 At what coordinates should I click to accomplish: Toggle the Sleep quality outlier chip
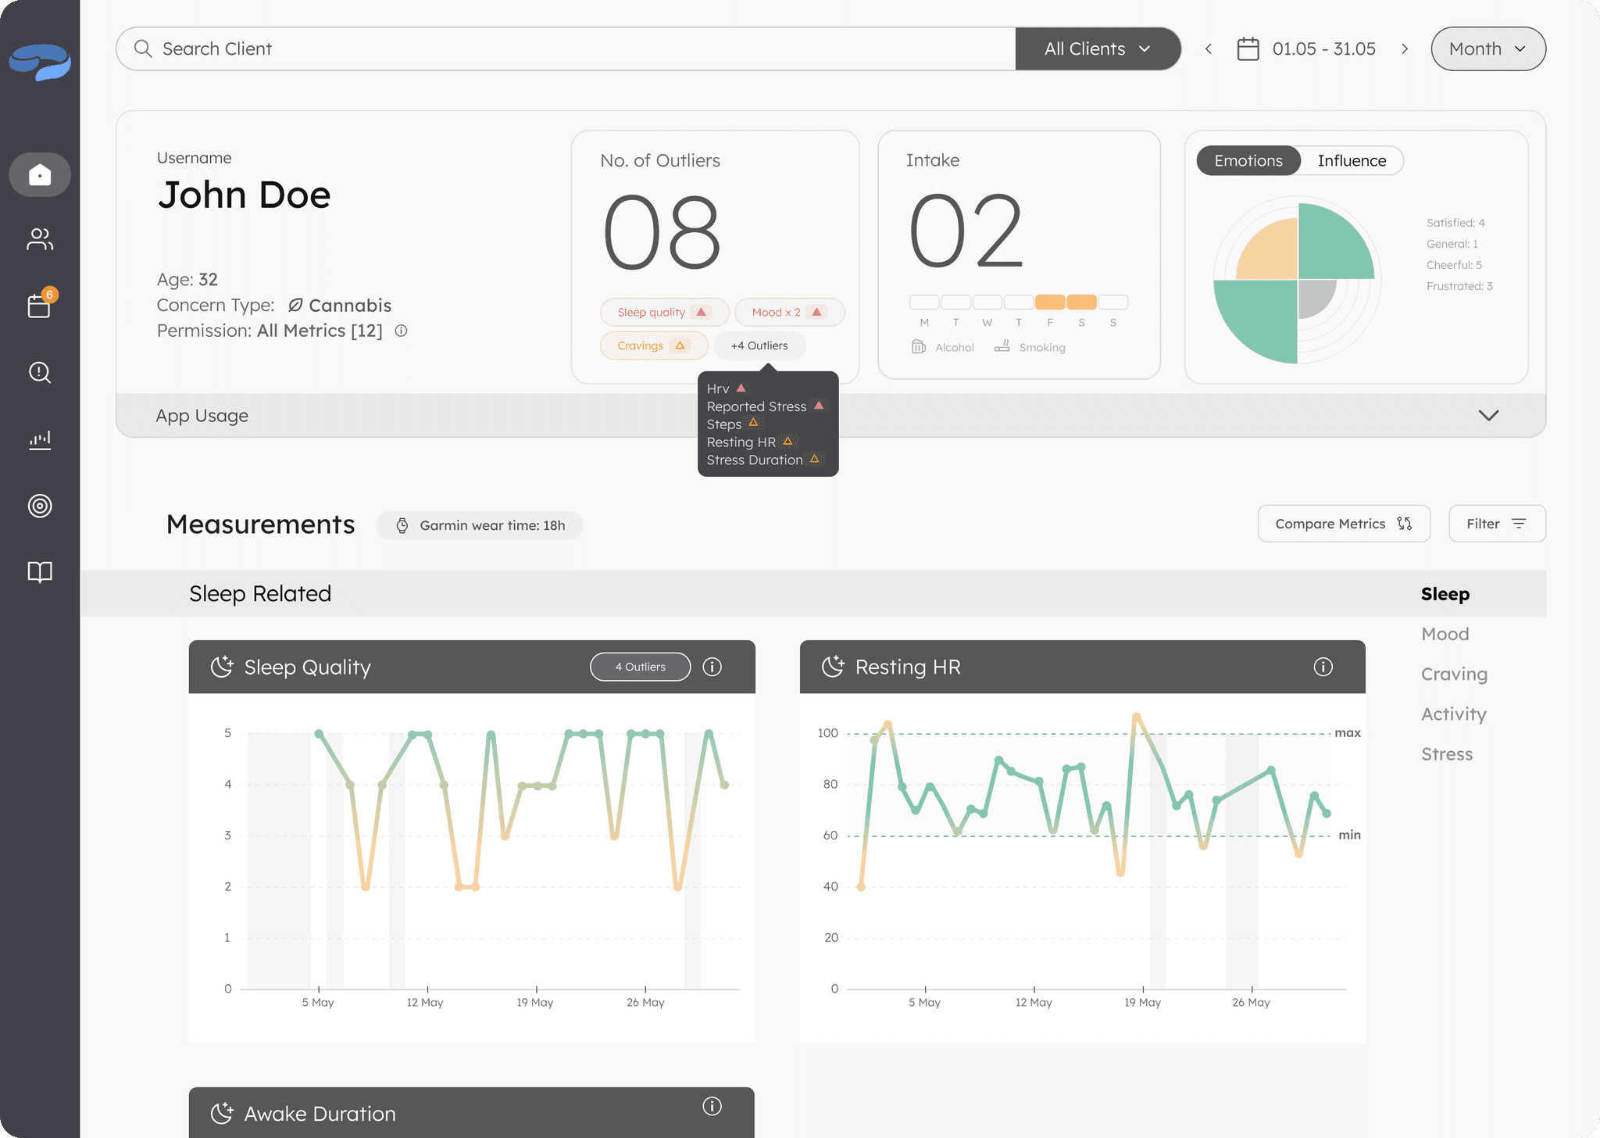tap(663, 312)
